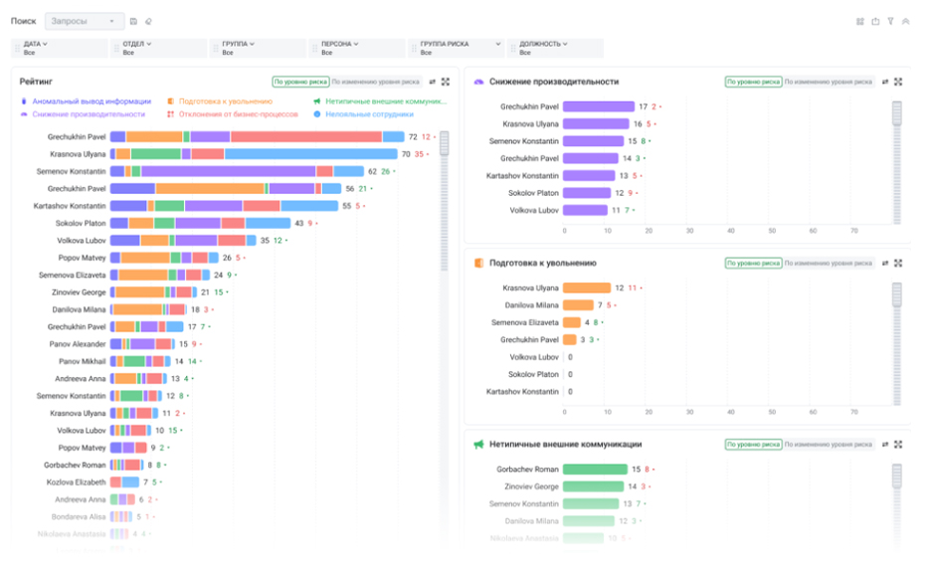This screenshot has height=573, width=925.
Task: Toggle Отклонения от бизнес-процессов legend series
Action: 233,114
